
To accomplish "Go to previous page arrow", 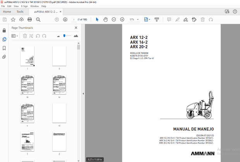I will (57, 20).
